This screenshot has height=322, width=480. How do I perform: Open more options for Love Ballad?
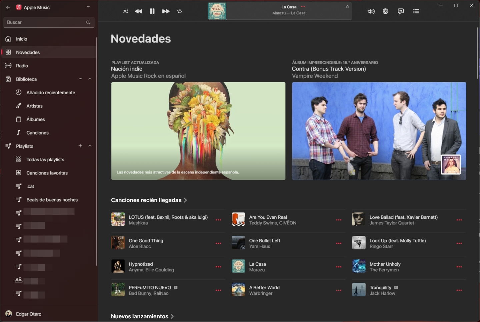(459, 220)
